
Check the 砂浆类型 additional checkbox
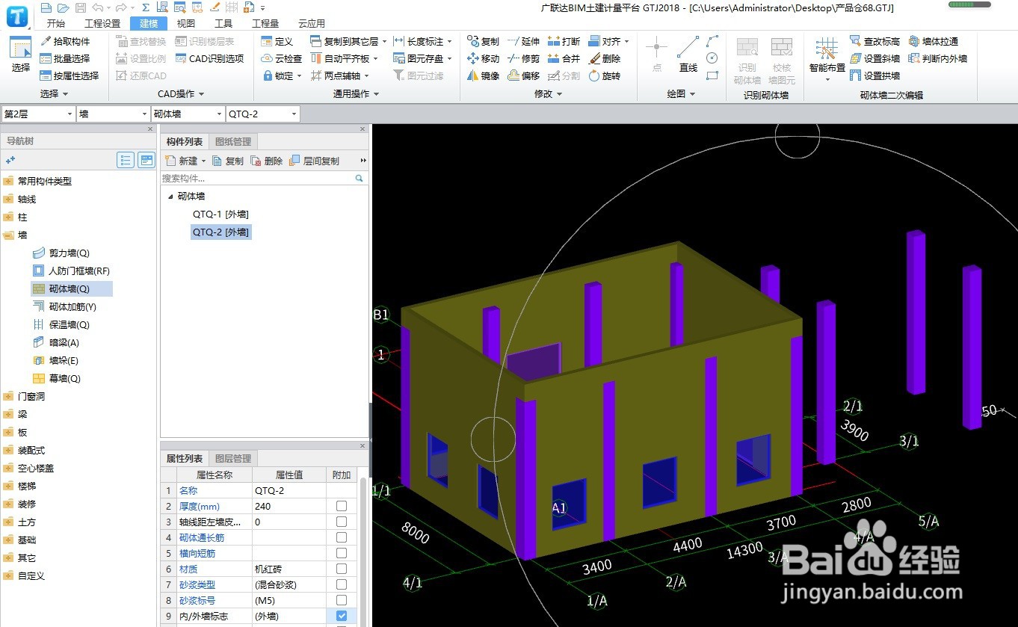tap(342, 584)
